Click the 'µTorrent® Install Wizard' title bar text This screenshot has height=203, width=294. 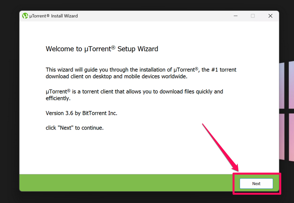click(53, 16)
